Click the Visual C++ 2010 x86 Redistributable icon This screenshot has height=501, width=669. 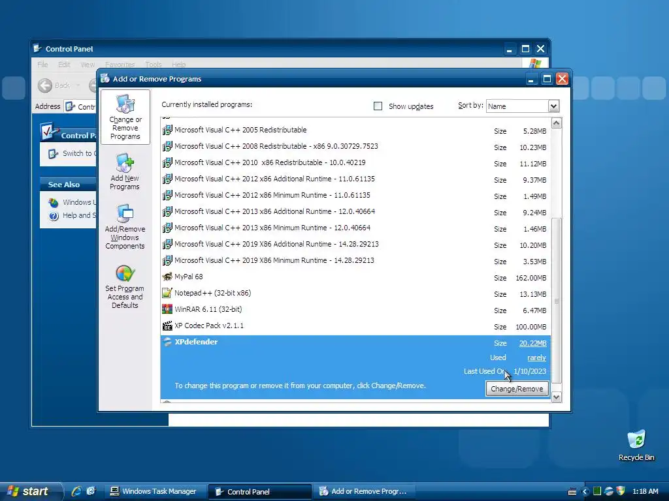167,162
